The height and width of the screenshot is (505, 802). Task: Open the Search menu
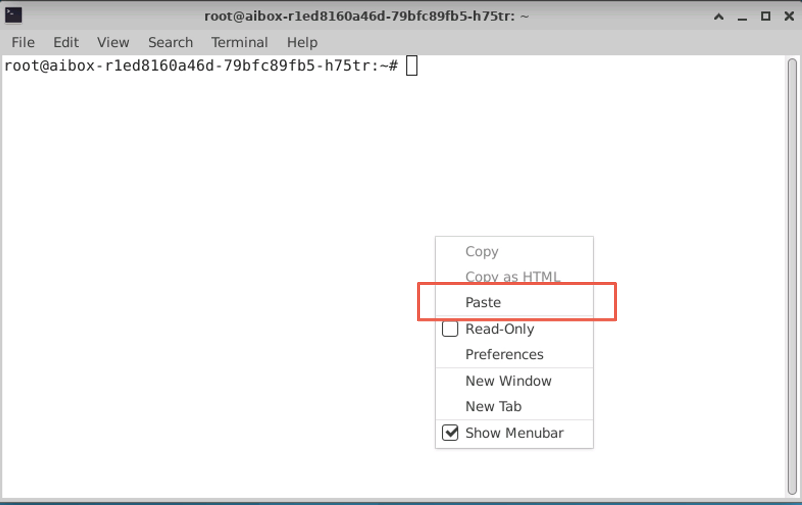click(170, 42)
